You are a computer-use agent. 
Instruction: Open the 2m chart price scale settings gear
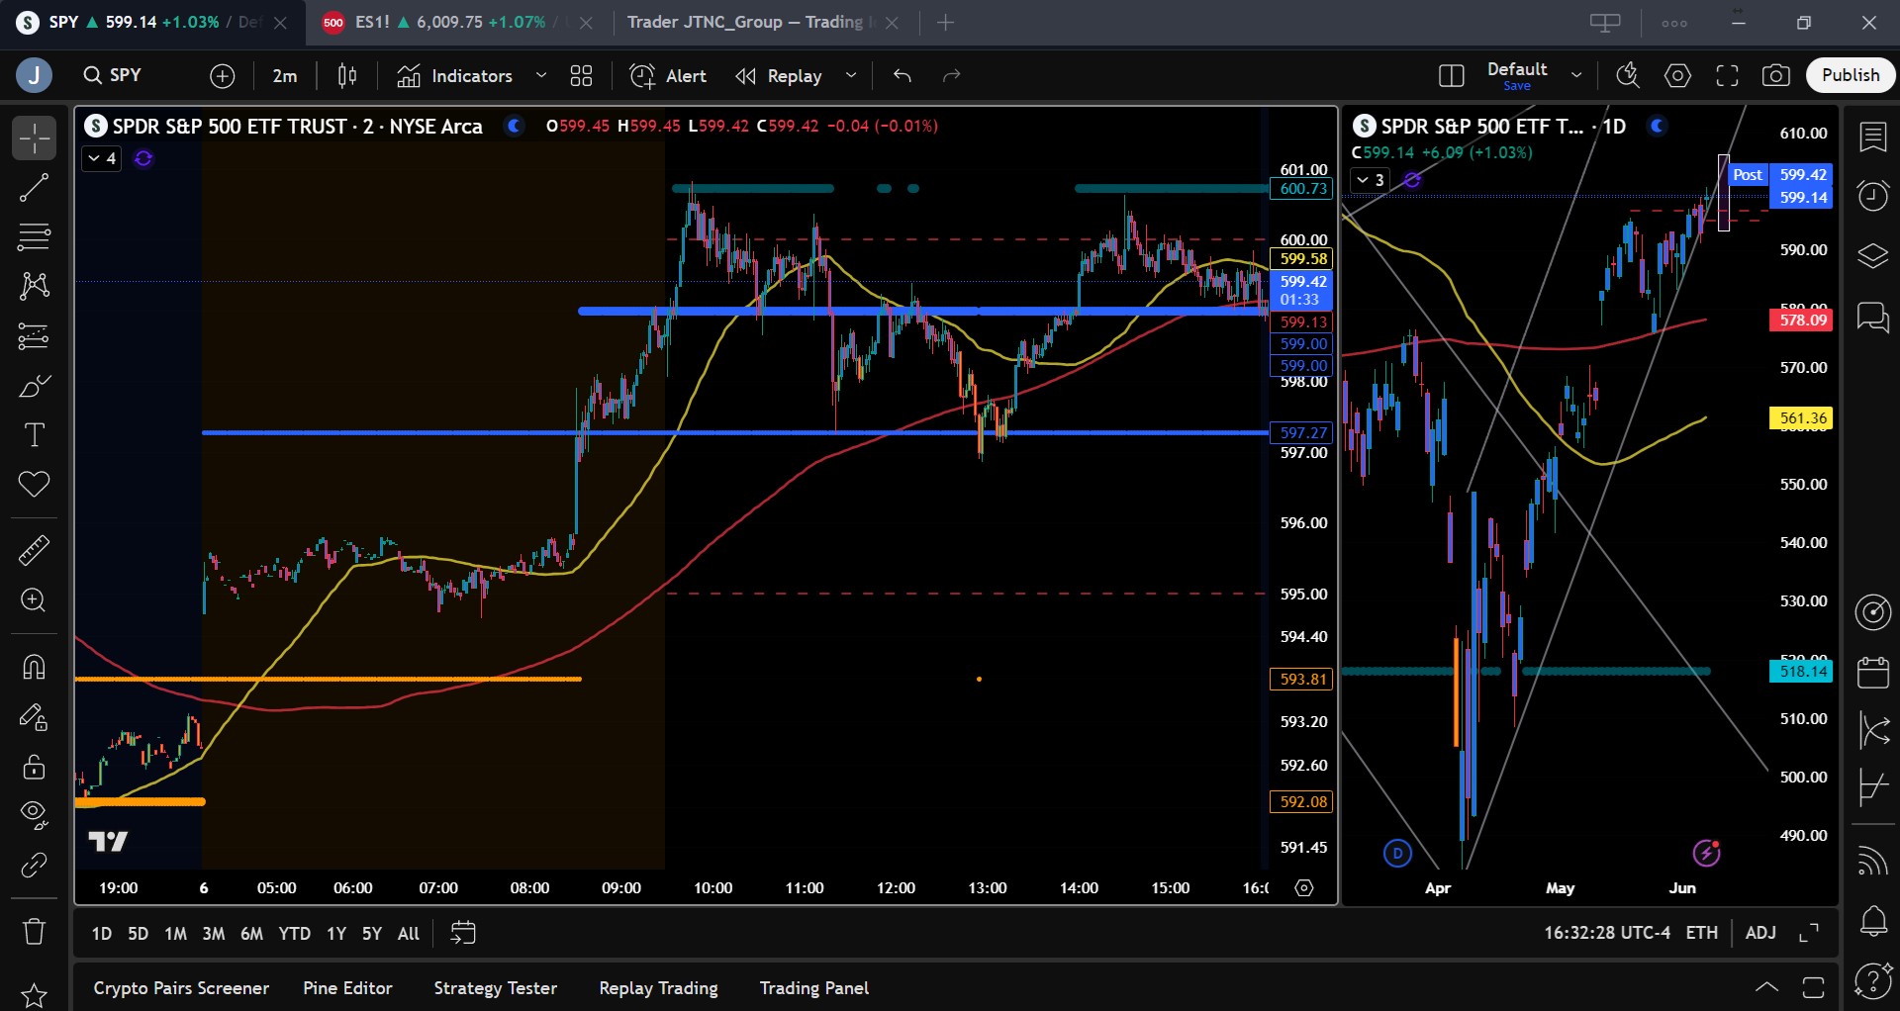pyautogui.click(x=1304, y=888)
